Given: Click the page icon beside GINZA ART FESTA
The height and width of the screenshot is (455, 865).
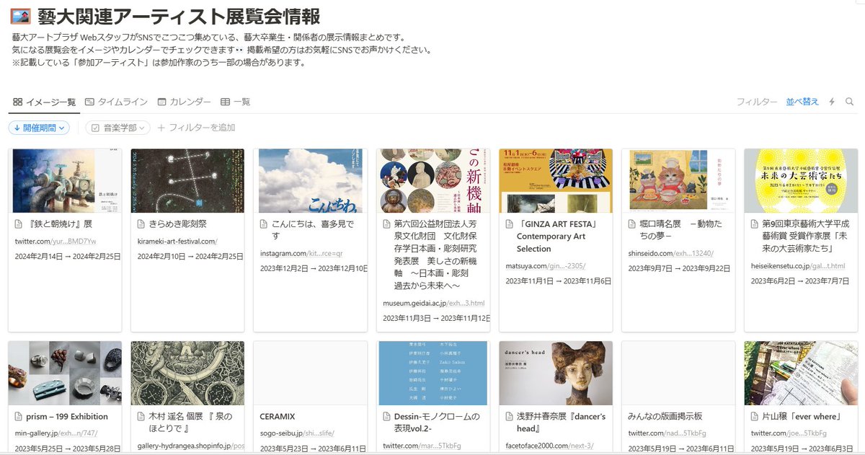Looking at the screenshot, I should pos(510,224).
